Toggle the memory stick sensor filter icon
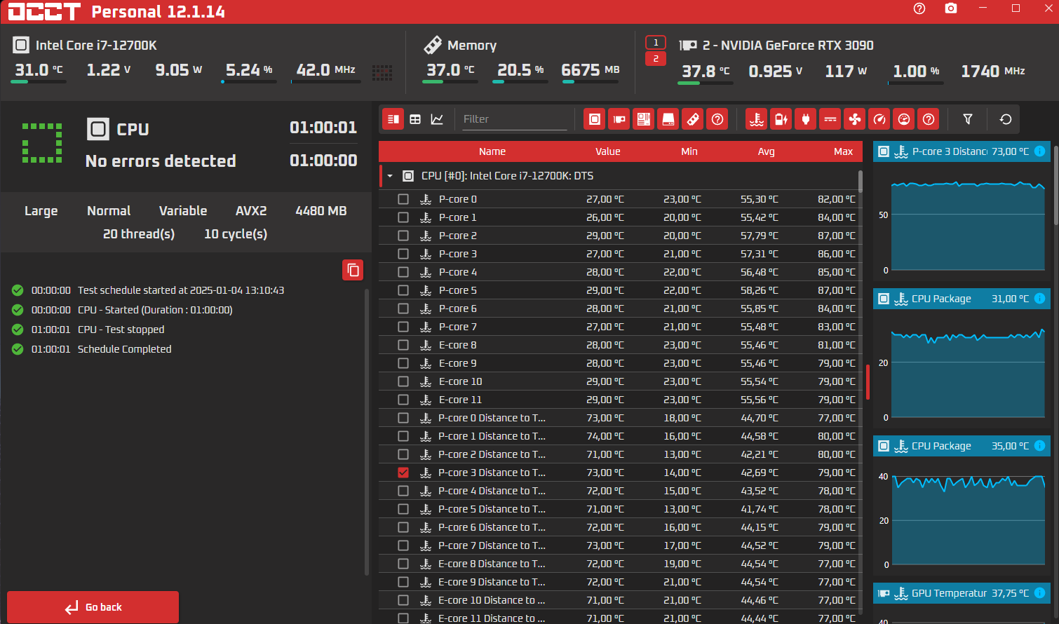This screenshot has height=624, width=1059. pyautogui.click(x=693, y=119)
